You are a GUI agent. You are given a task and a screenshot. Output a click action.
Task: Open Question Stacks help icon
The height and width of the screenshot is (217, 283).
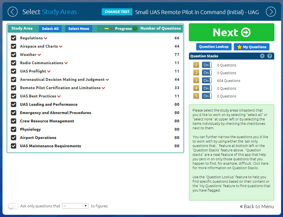coord(270,56)
